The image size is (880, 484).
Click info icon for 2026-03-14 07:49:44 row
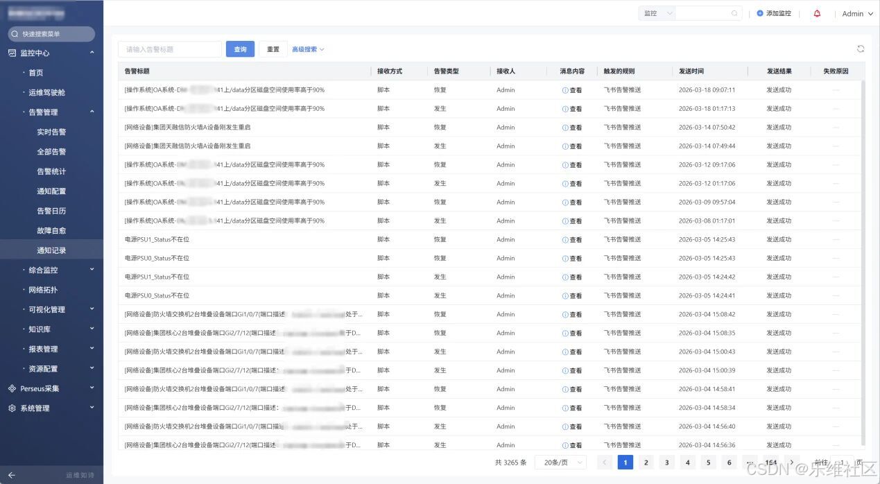click(x=565, y=146)
